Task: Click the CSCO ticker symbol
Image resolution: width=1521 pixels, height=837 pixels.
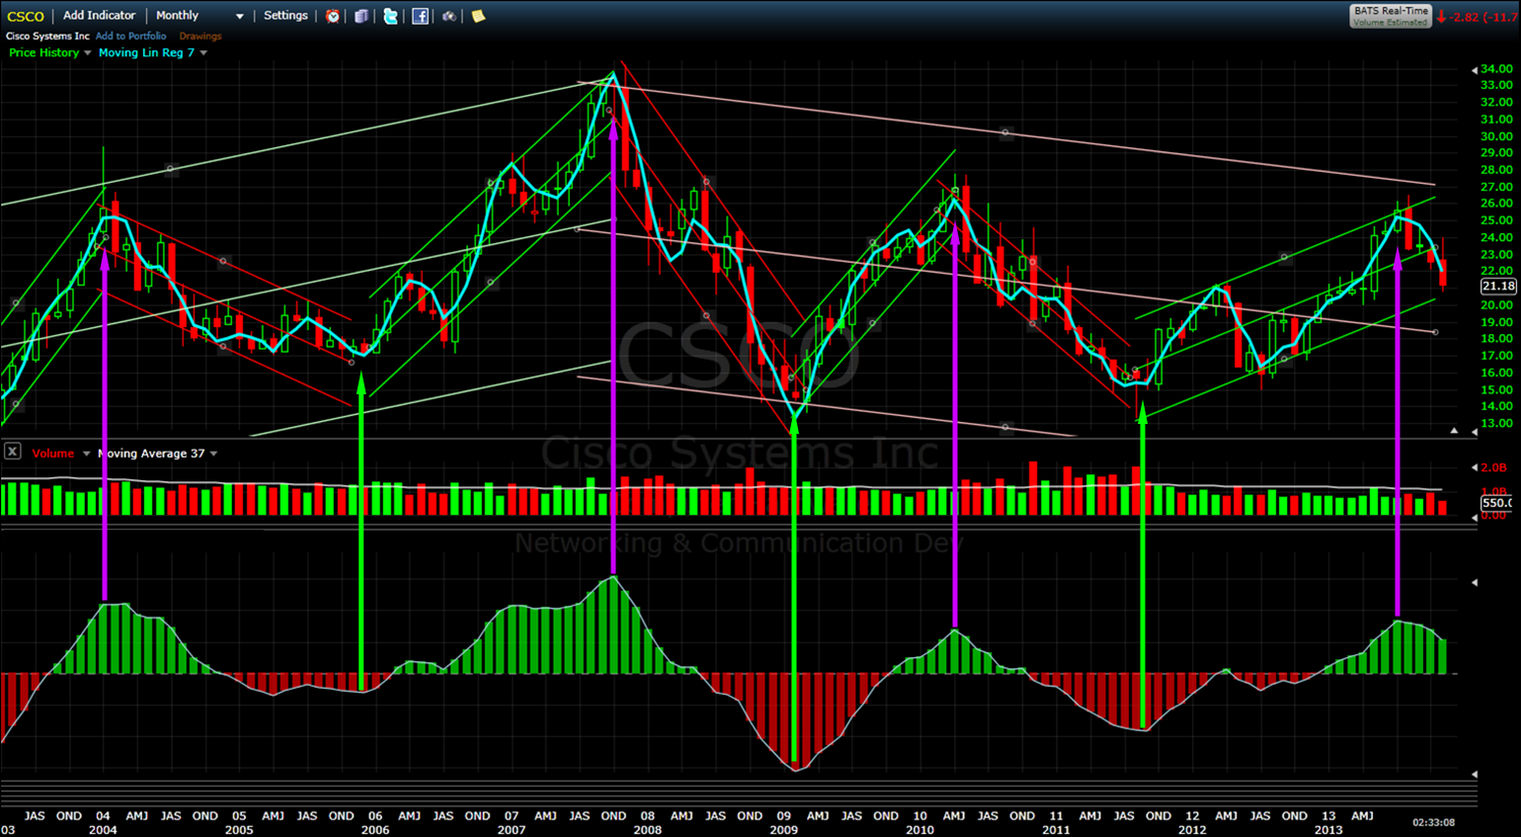Action: 26,16
